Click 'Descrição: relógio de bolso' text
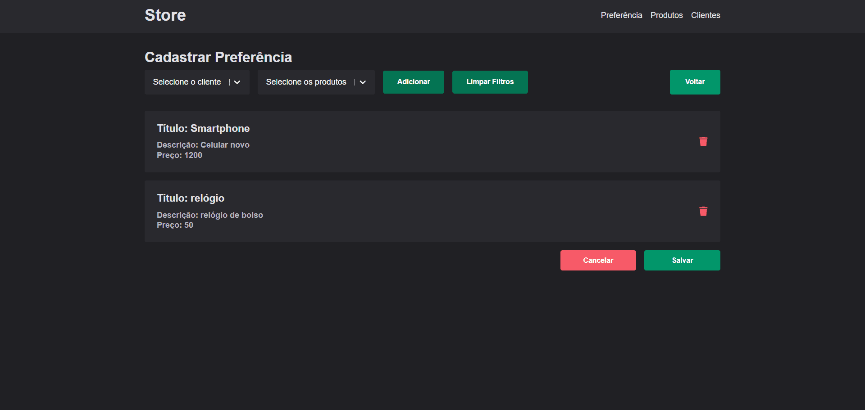 210,215
